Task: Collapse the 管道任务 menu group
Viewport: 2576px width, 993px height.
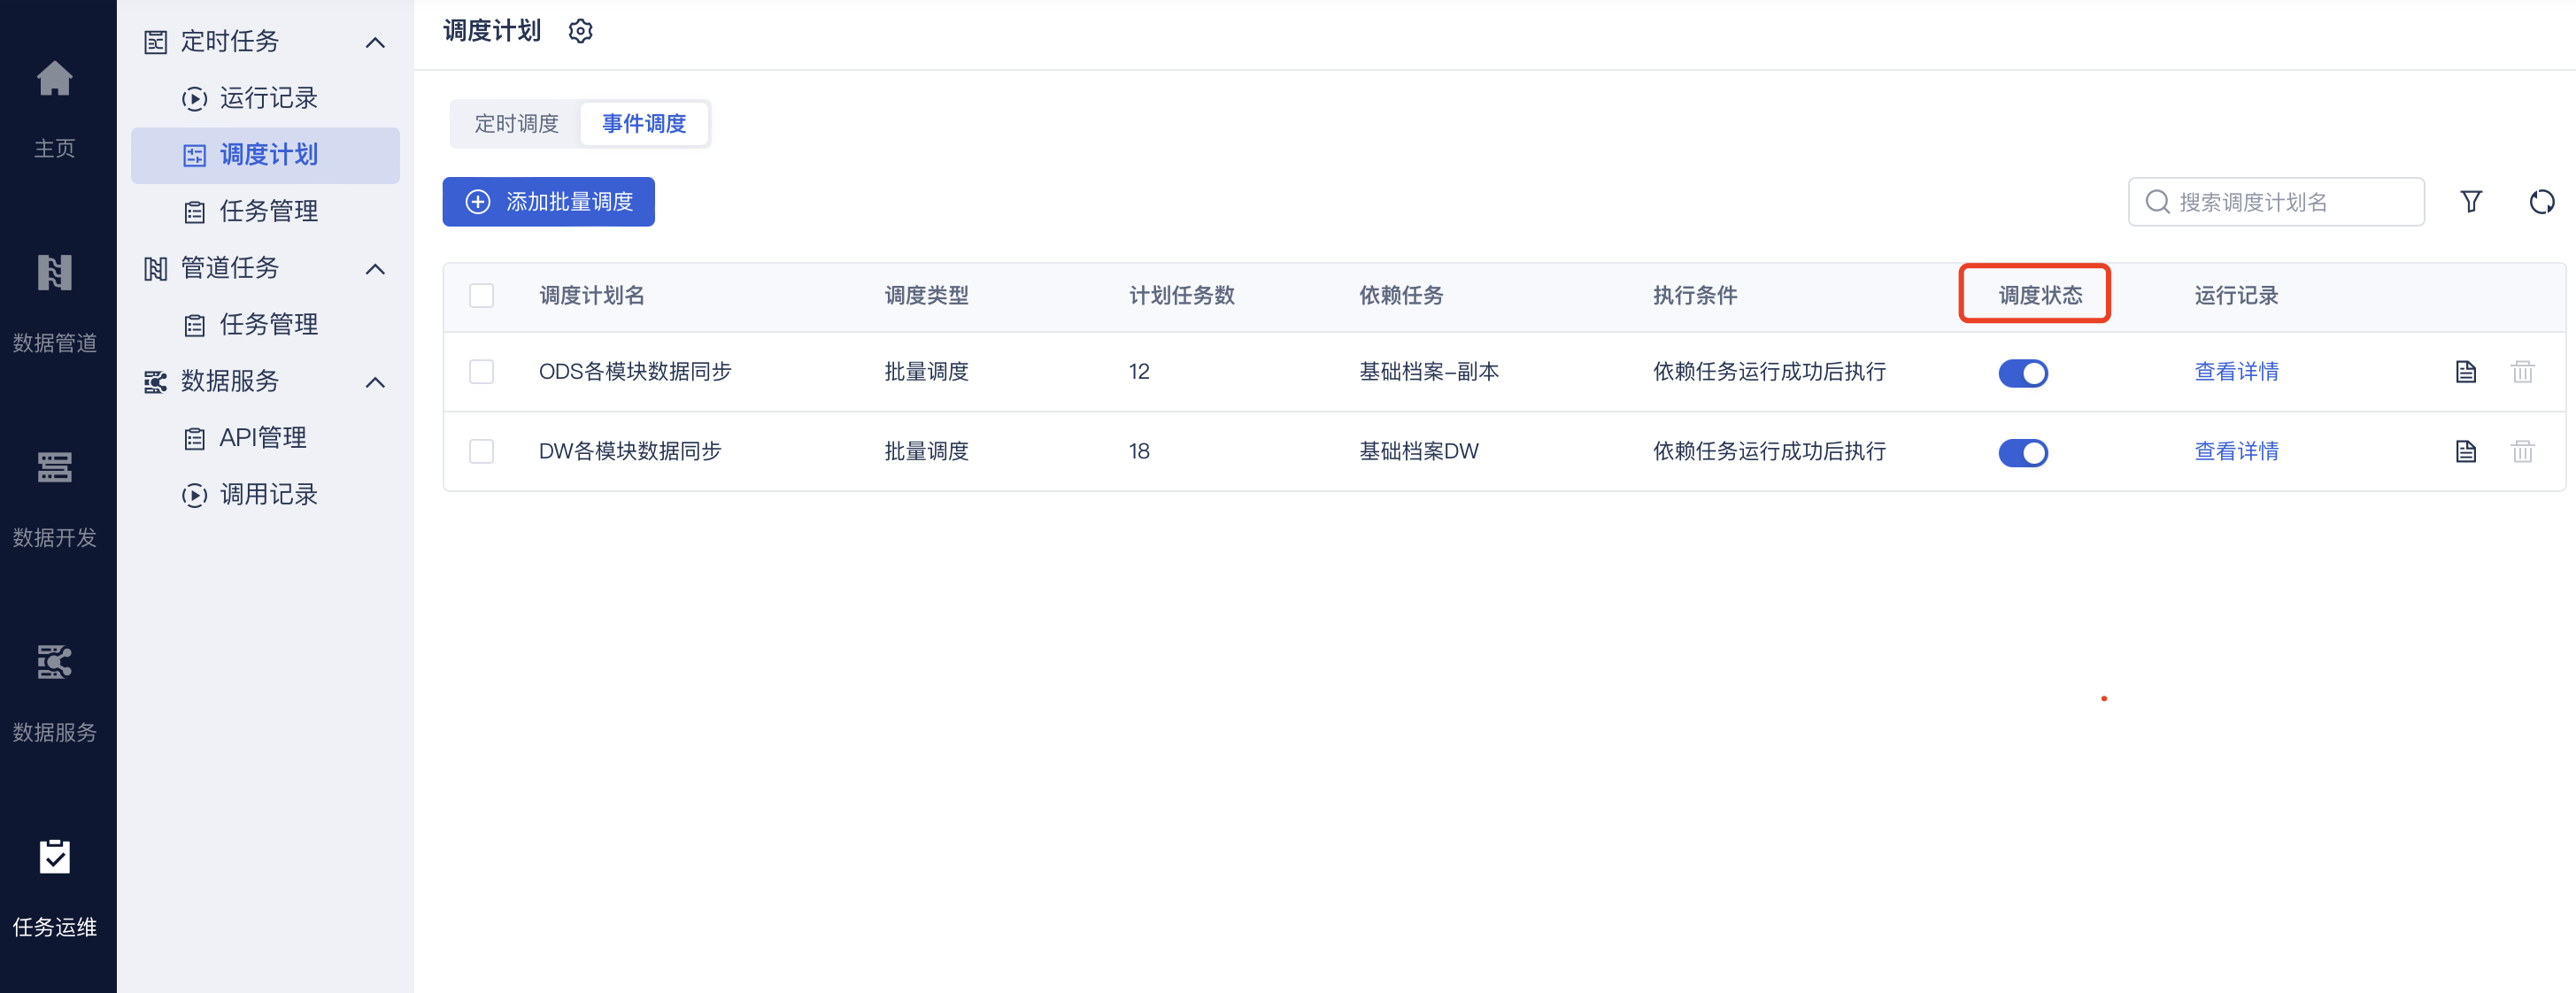Action: 375,269
